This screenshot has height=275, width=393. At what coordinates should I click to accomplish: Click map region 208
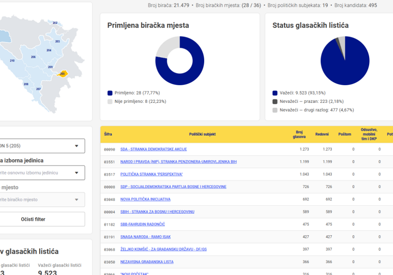26,84
